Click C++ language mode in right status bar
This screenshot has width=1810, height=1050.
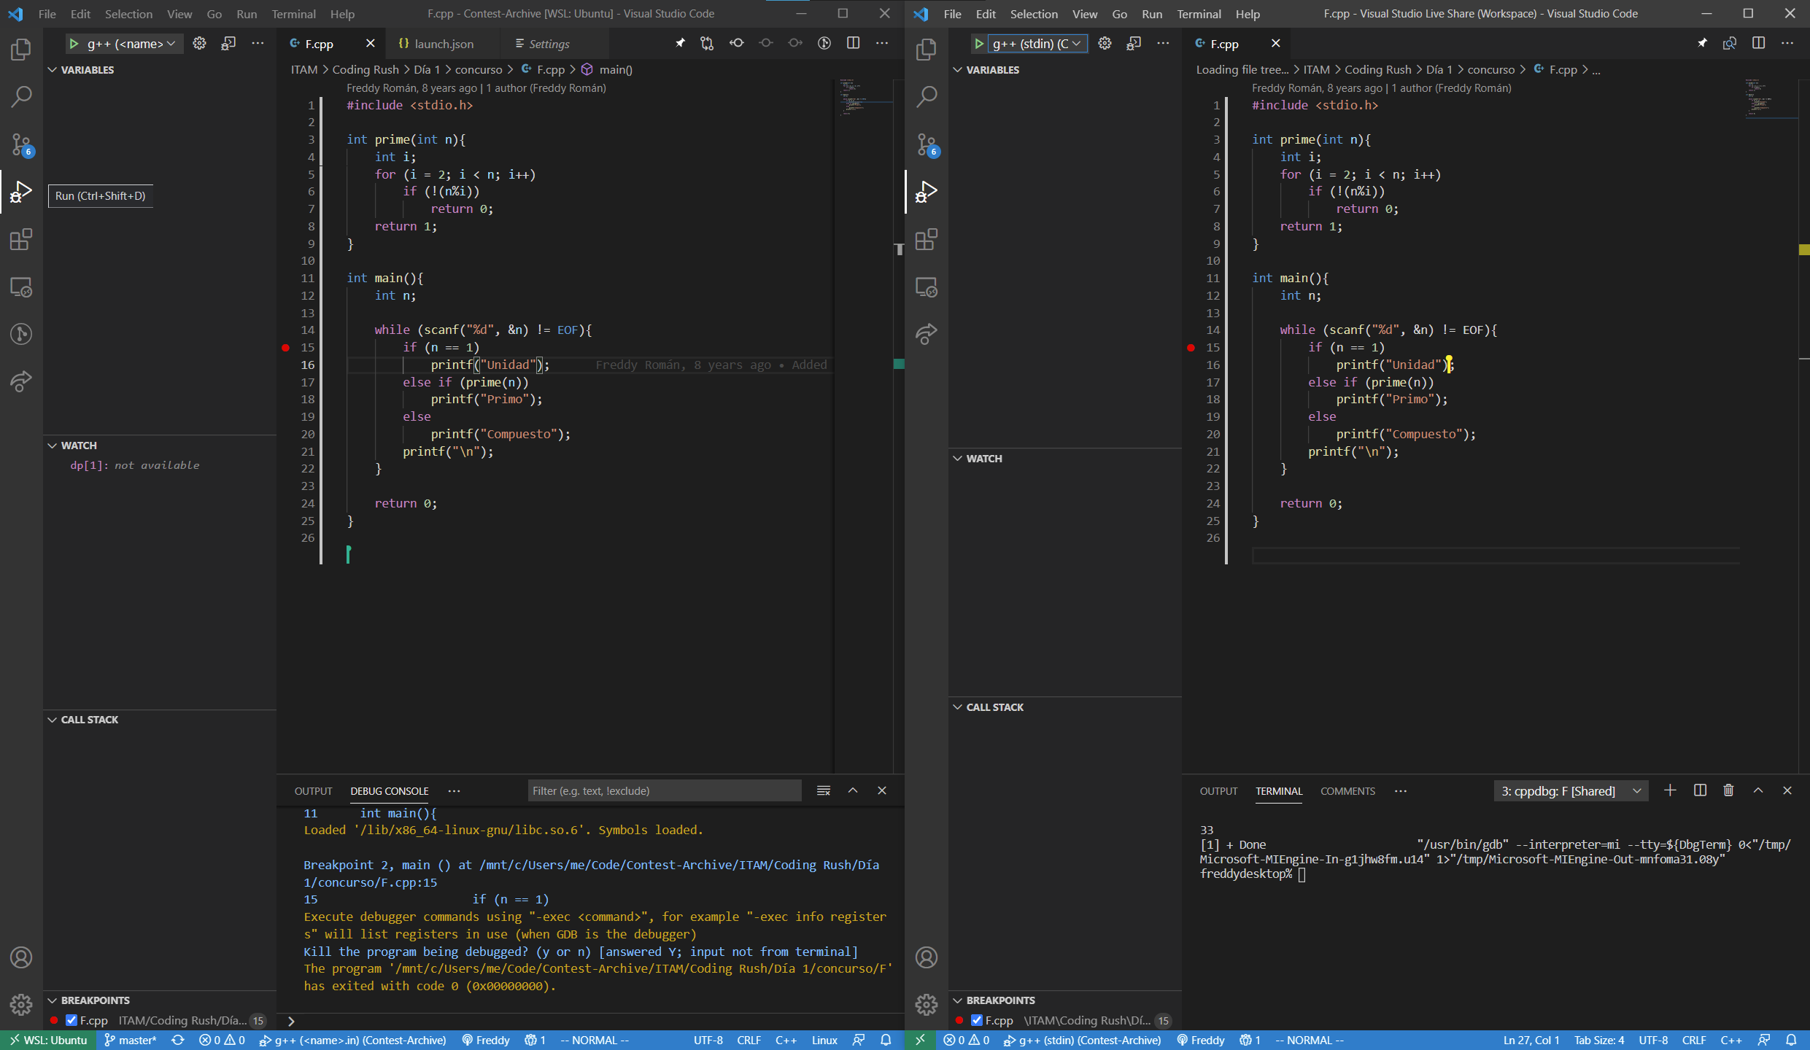pos(1730,1041)
